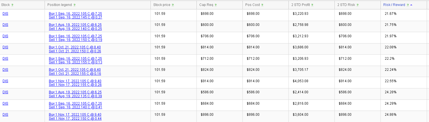The height and width of the screenshot is (122, 429).
Task: Open Buy 1 Oct 21 2022 105 C @ 8.40 above the Sell 150 C leg
Action: point(75,47)
